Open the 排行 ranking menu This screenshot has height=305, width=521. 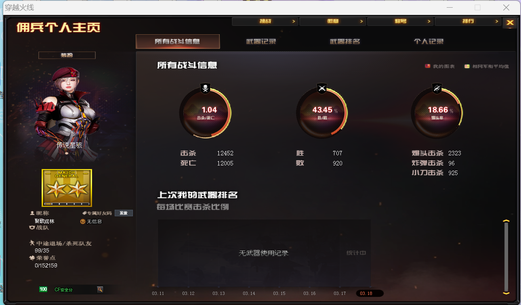(468, 21)
